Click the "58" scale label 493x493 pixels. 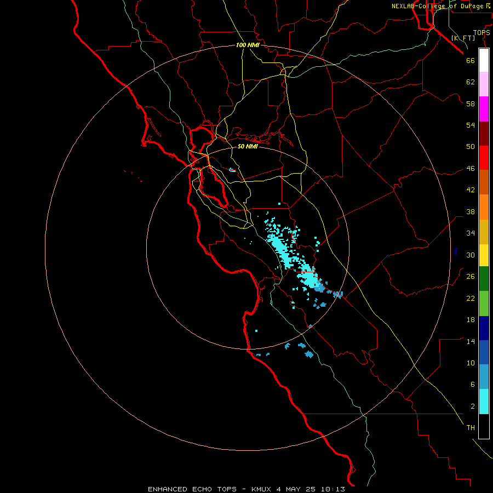(x=471, y=104)
